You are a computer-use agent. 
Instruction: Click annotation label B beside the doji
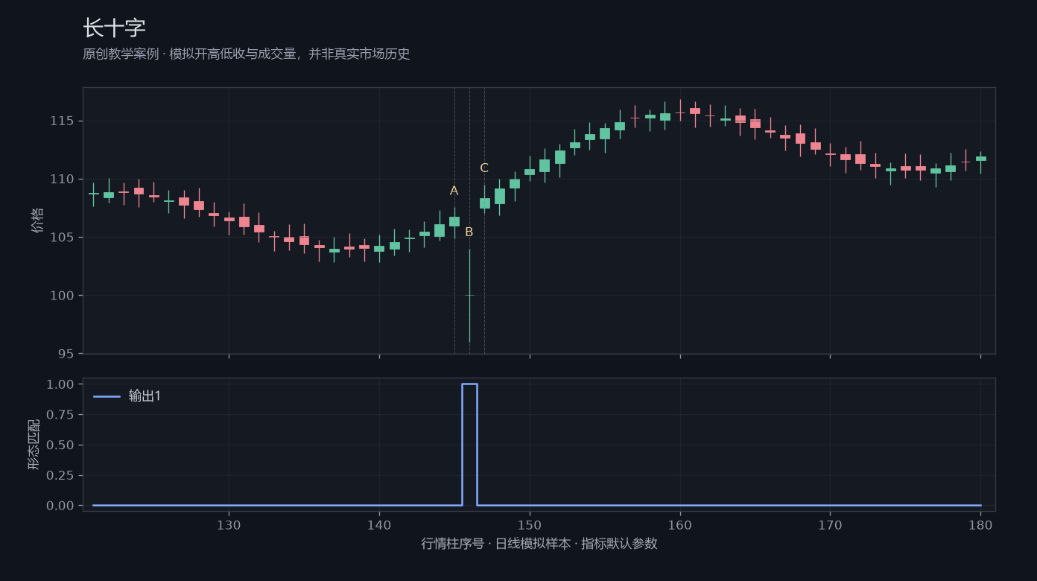click(469, 232)
